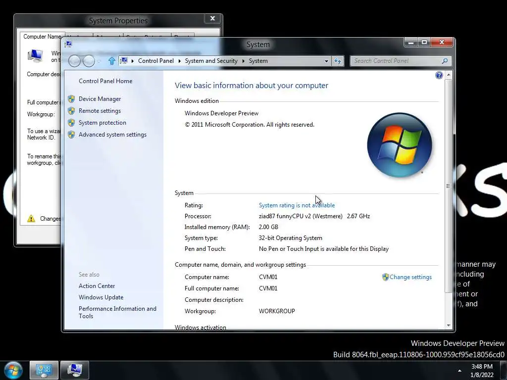Click the Windows logo image

(x=400, y=145)
